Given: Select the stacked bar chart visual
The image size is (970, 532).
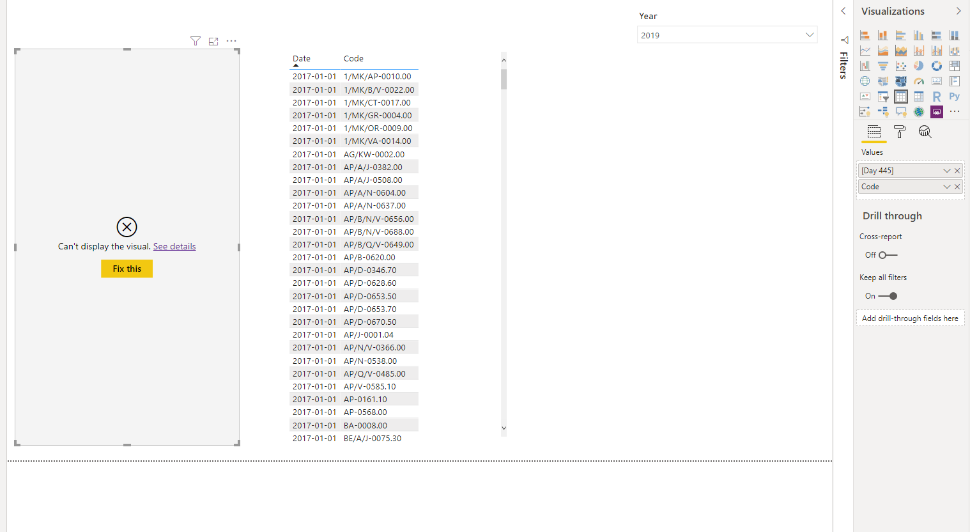Looking at the screenshot, I should [865, 35].
